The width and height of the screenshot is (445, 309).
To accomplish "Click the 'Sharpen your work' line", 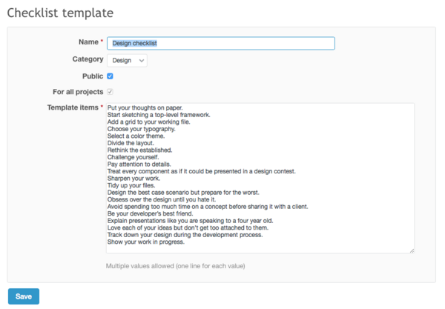I will [x=135, y=179].
